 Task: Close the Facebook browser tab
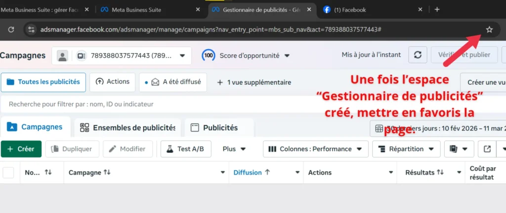click(421, 9)
